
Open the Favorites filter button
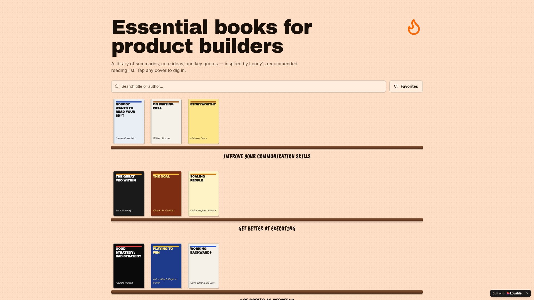point(406,86)
